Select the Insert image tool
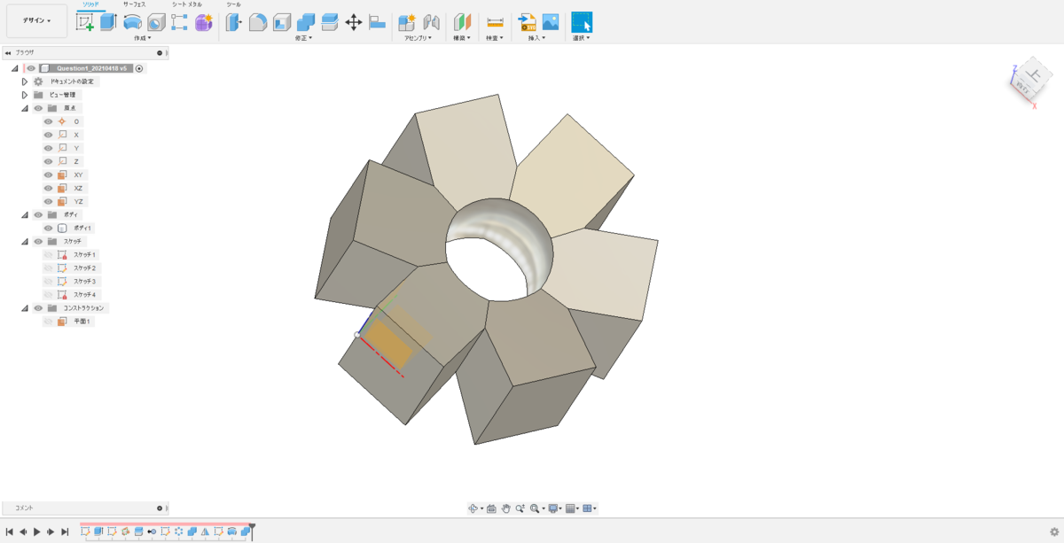The image size is (1064, 543). pyautogui.click(x=551, y=22)
